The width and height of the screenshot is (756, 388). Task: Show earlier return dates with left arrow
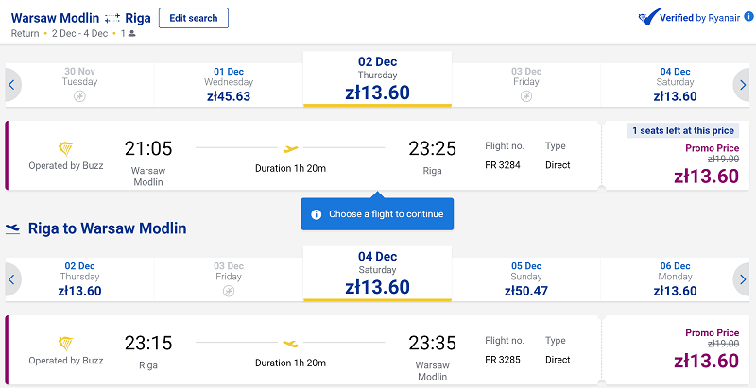(12, 279)
